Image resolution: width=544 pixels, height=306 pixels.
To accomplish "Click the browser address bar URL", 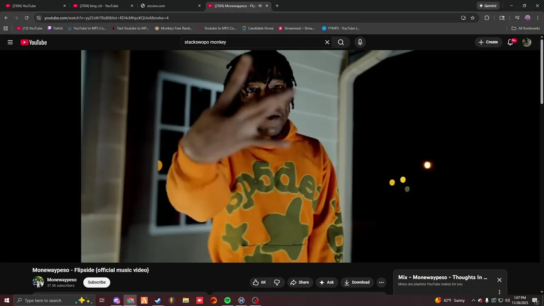I will pyautogui.click(x=106, y=18).
